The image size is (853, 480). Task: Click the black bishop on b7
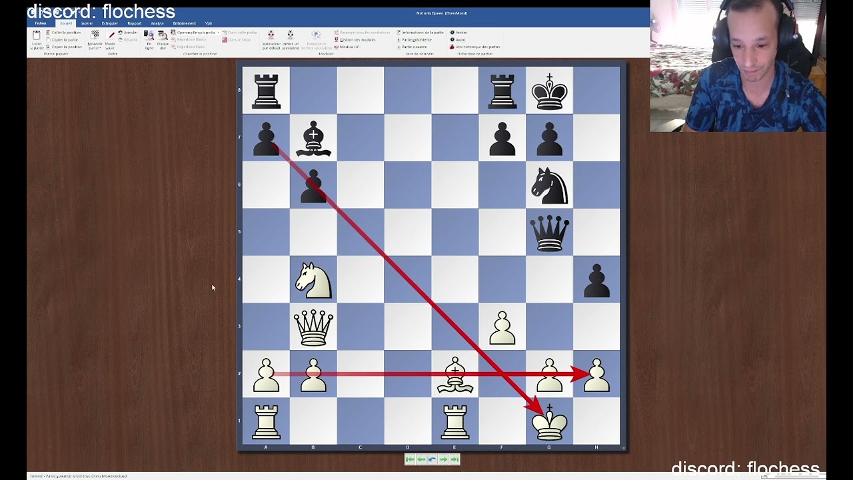coord(313,139)
